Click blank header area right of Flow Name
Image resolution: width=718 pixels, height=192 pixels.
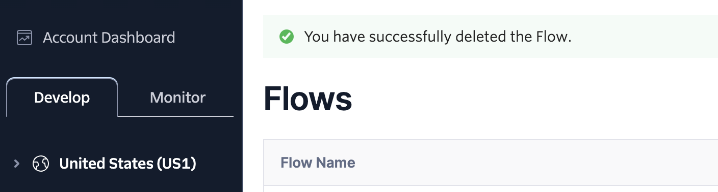pos(535,163)
